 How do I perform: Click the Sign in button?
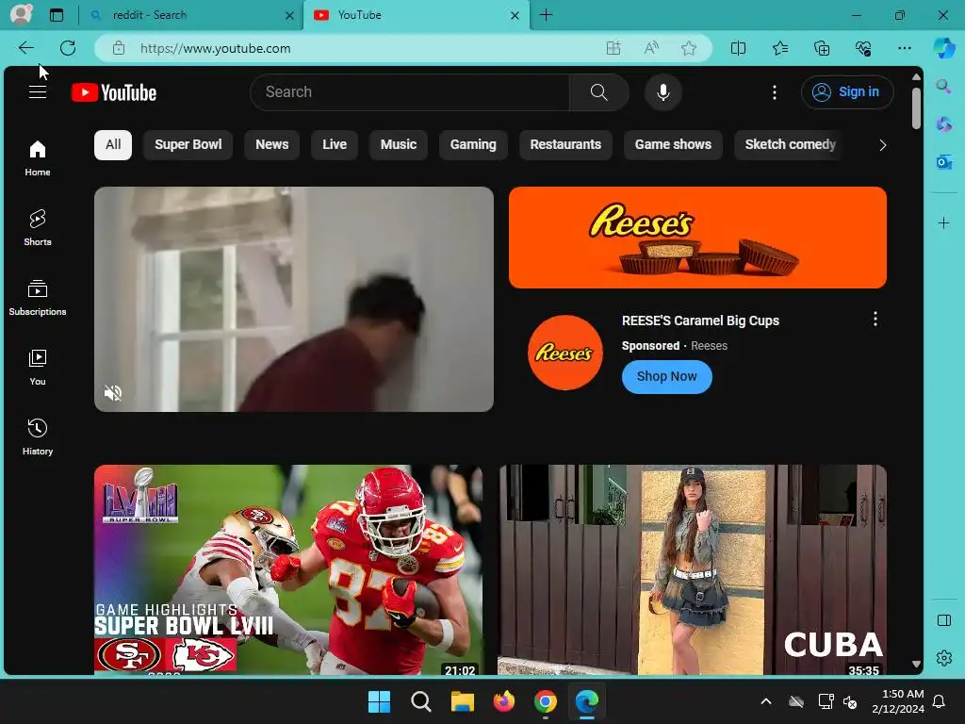847,92
